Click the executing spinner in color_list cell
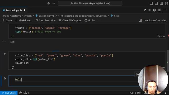The image size is (169, 95). click(x=13, y=68)
